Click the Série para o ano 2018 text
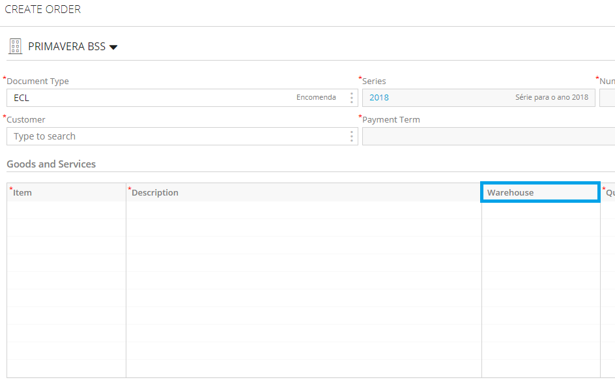 552,97
